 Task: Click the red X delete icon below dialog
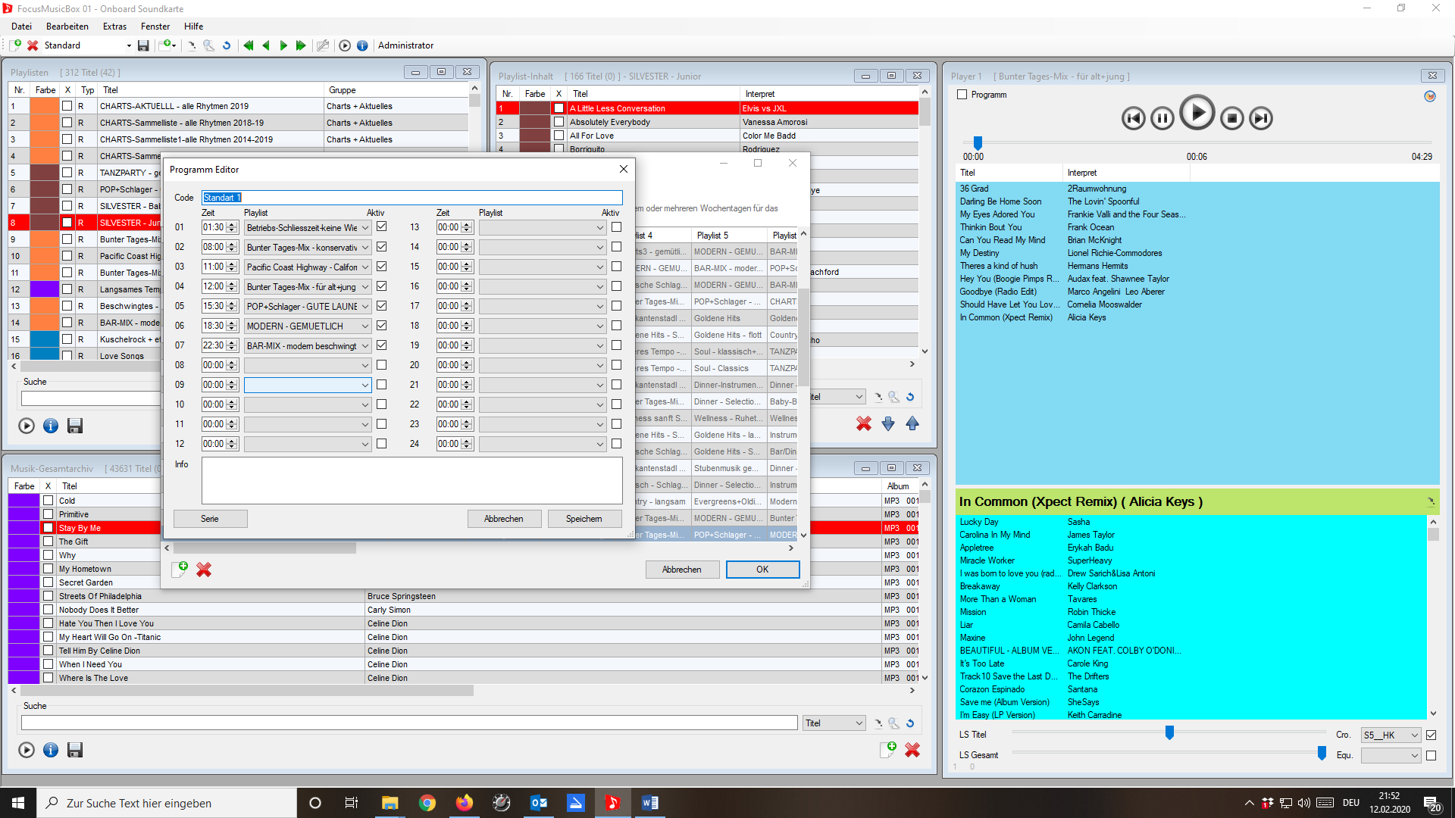pos(204,570)
